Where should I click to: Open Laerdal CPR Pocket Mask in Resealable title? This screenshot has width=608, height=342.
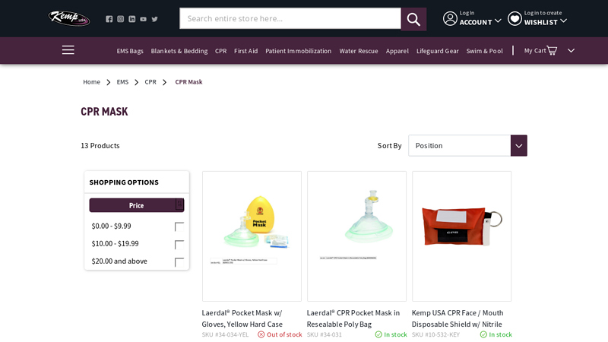(x=353, y=318)
